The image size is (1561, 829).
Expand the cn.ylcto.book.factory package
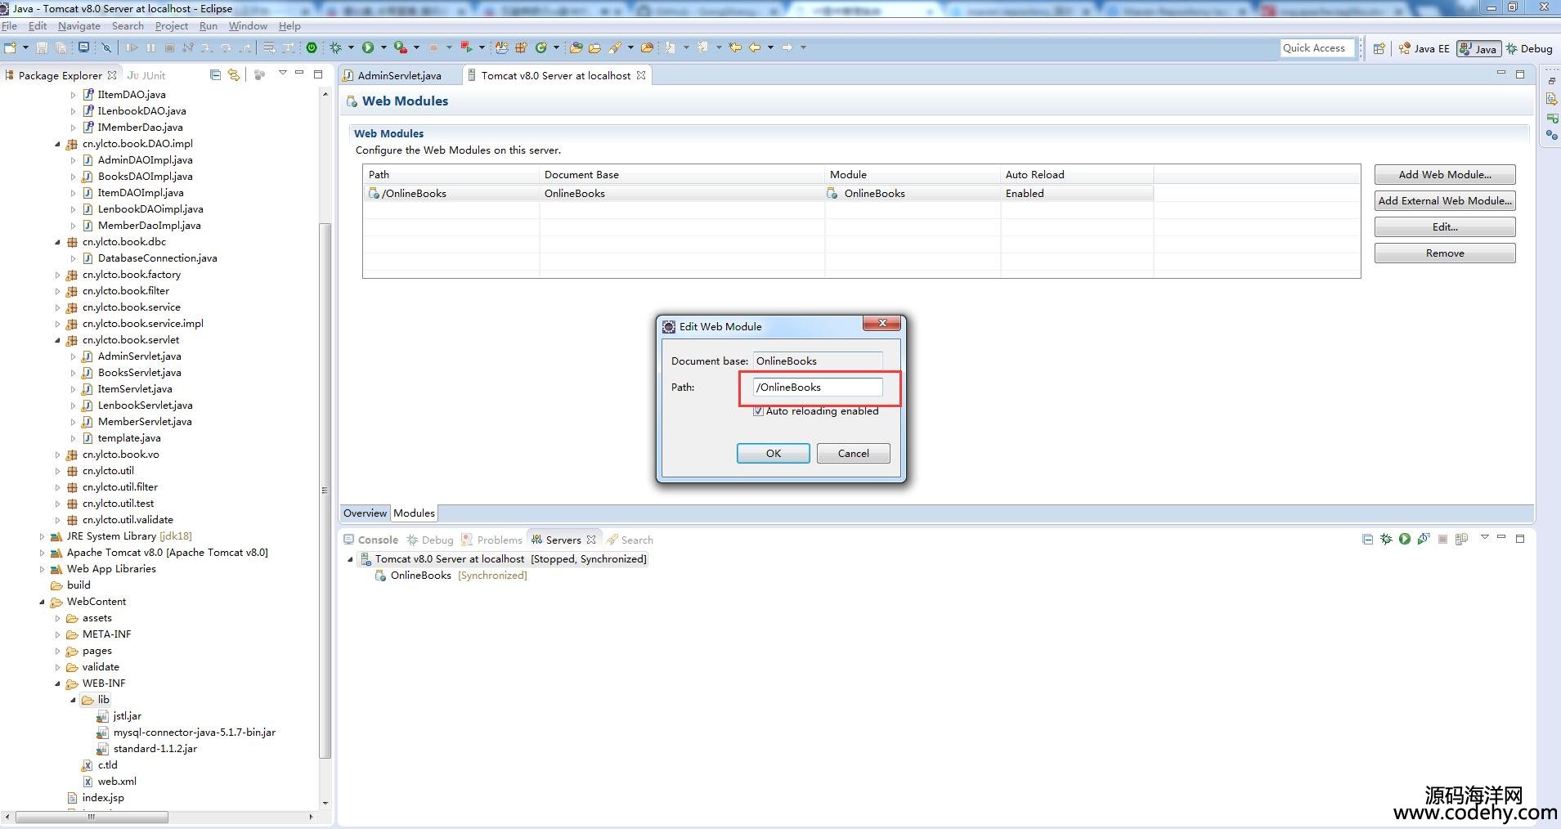pyautogui.click(x=57, y=275)
